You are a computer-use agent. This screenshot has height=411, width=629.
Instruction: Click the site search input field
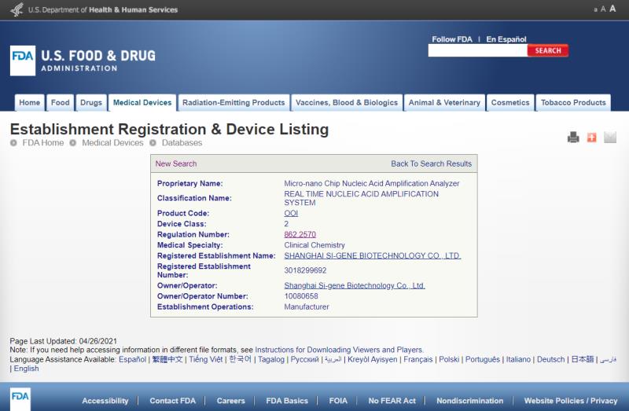tap(478, 50)
